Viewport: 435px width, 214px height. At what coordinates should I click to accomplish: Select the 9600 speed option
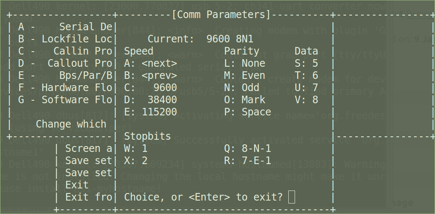tap(150, 88)
